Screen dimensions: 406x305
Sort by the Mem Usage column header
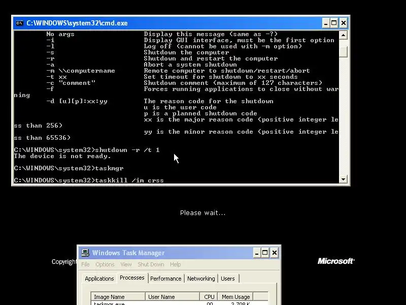(235, 297)
